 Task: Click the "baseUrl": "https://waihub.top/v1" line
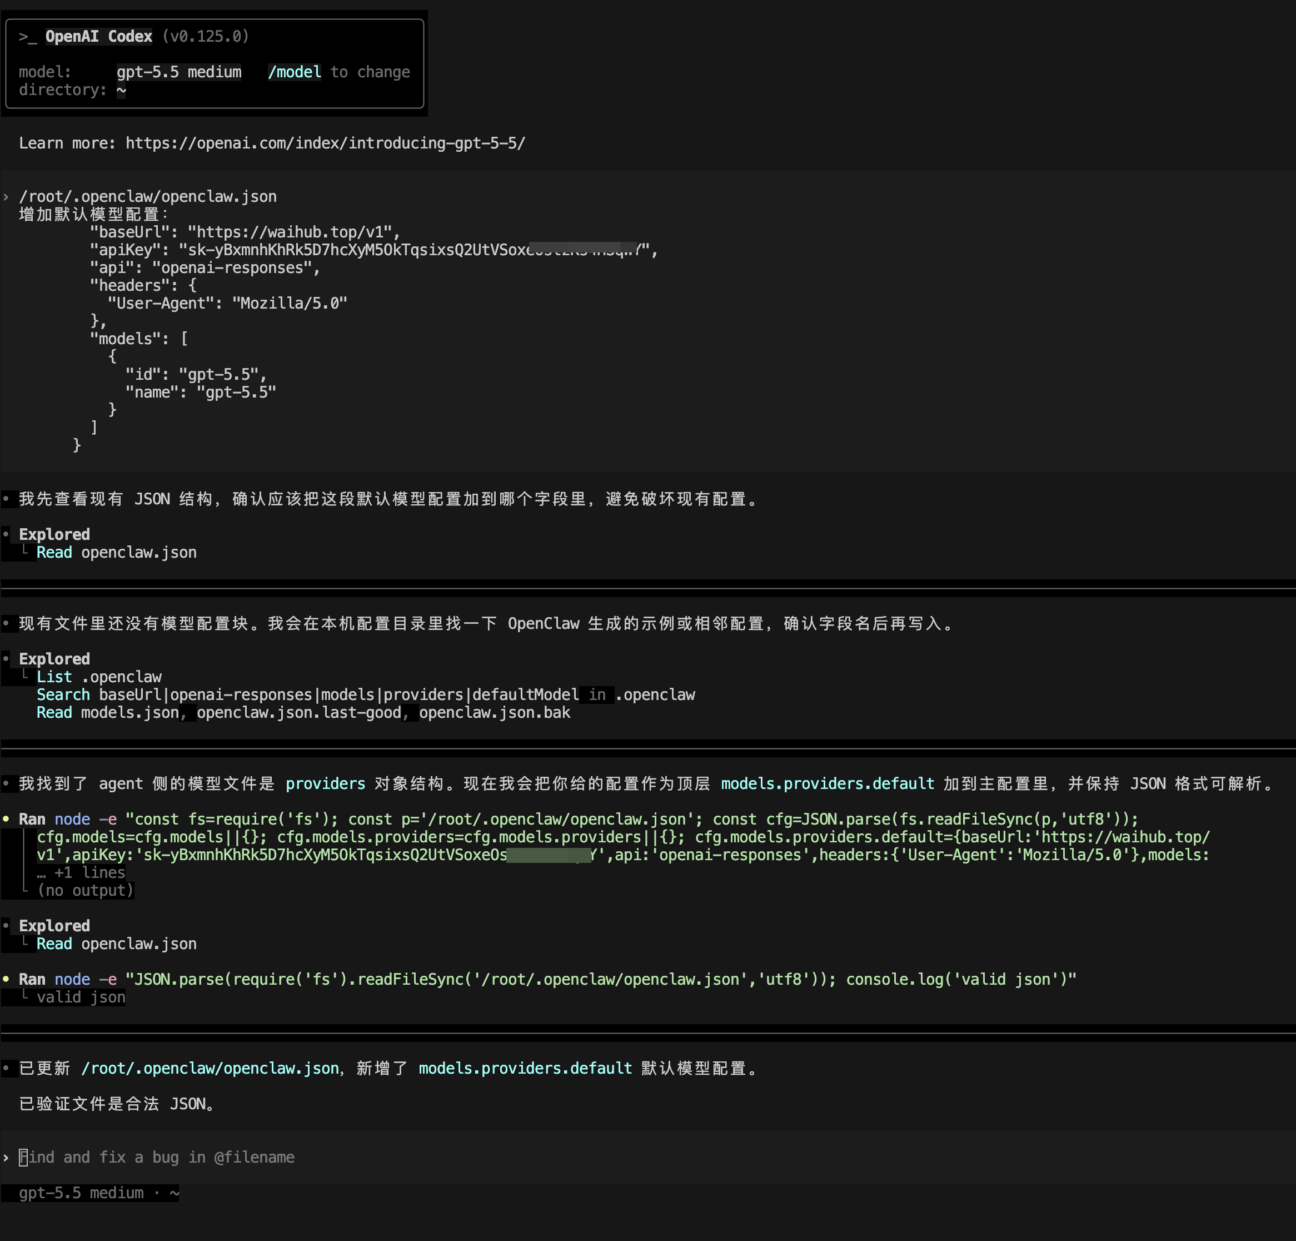[x=245, y=232]
